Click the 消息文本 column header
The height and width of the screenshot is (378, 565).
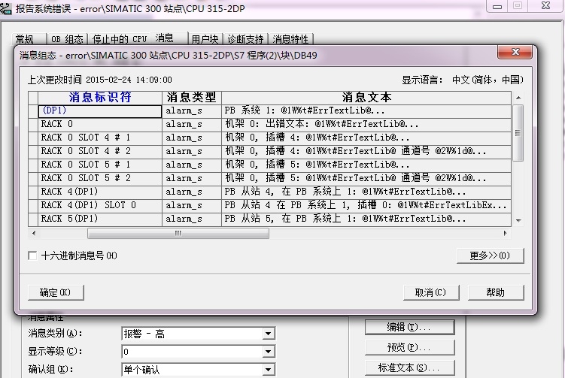(366, 97)
